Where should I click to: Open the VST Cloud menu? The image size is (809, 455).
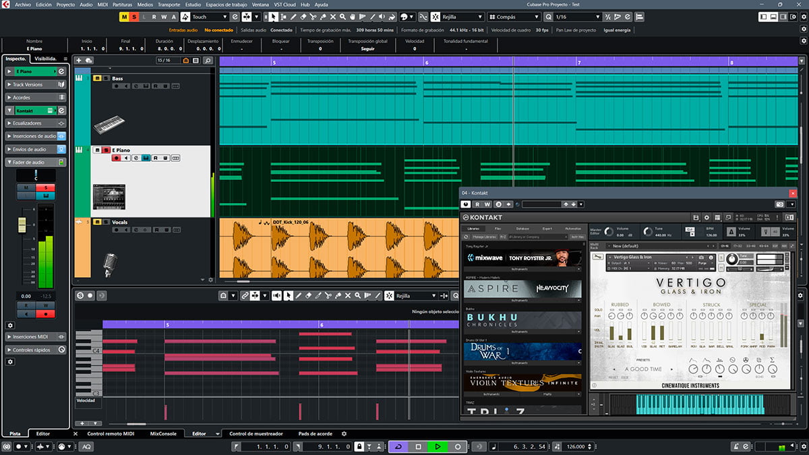click(284, 4)
